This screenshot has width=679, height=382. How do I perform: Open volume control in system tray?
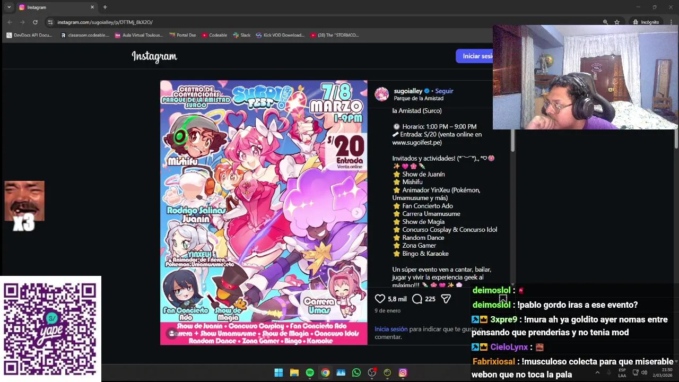[x=644, y=372]
